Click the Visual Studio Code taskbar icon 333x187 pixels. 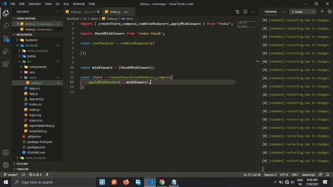(x=150, y=182)
